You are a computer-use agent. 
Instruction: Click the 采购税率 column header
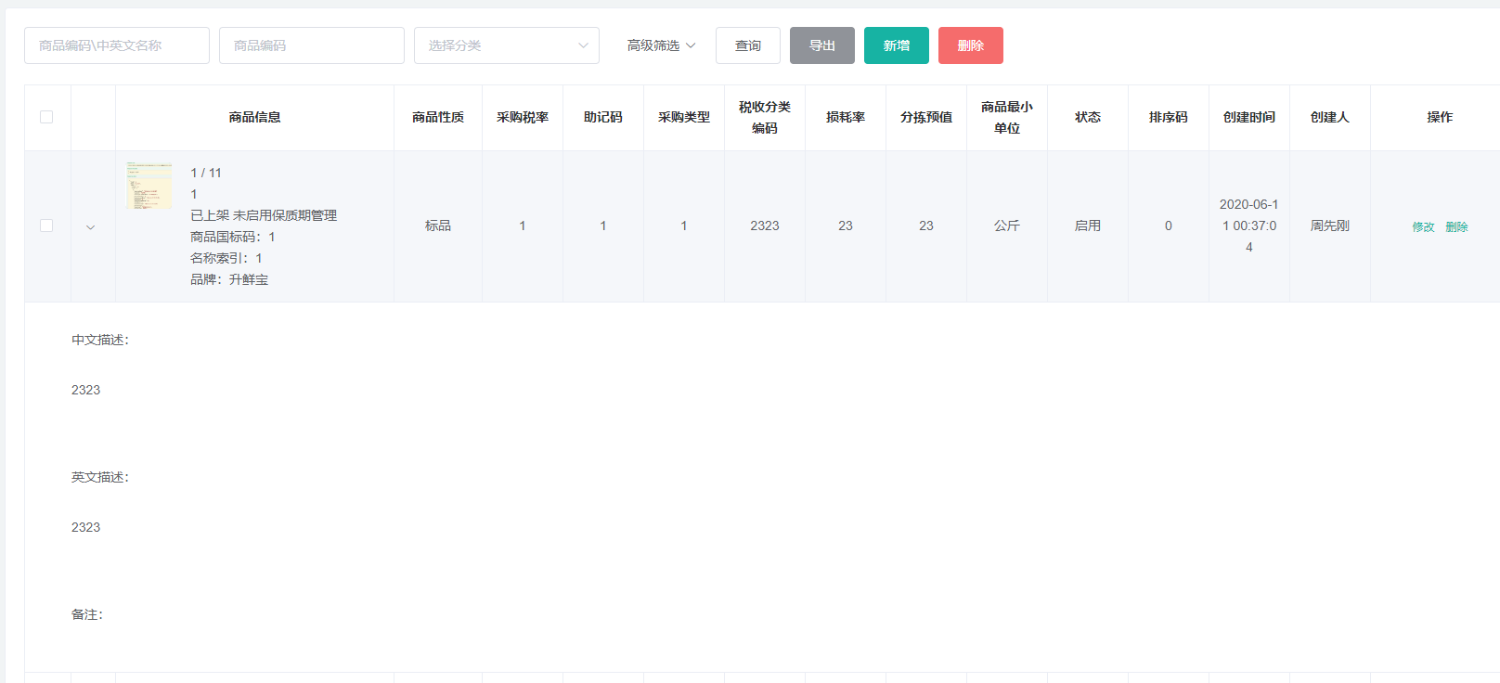[x=523, y=117]
